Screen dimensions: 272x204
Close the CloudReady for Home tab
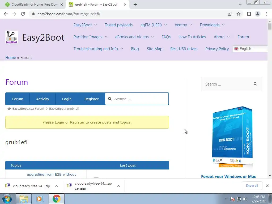tap(62, 5)
